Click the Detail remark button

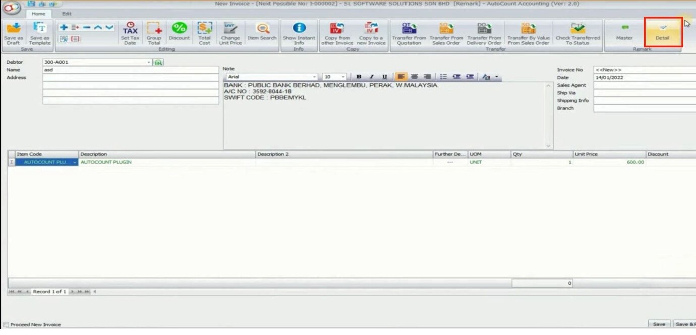pos(663,32)
